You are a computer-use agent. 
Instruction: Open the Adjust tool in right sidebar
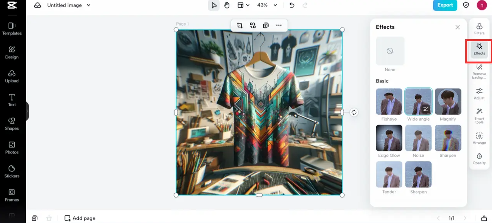479,94
